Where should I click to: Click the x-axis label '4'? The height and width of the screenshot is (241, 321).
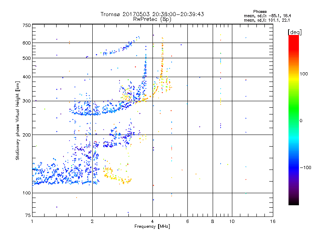152,221
